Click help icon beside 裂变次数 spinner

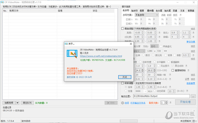pyautogui.click(x=170, y=103)
